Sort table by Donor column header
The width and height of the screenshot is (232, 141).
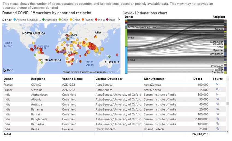point(8,79)
